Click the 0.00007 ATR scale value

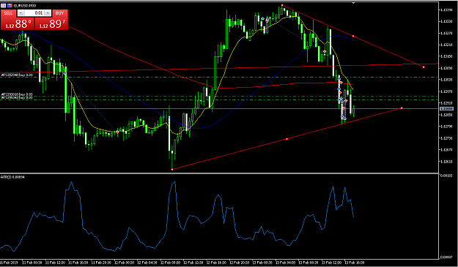tap(447, 257)
